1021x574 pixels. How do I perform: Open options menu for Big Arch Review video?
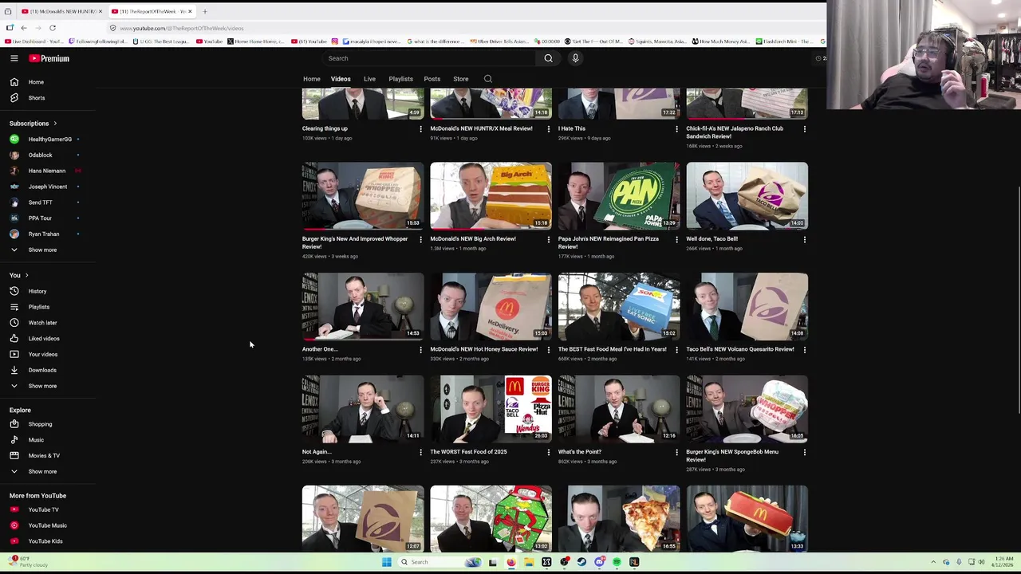pos(548,239)
